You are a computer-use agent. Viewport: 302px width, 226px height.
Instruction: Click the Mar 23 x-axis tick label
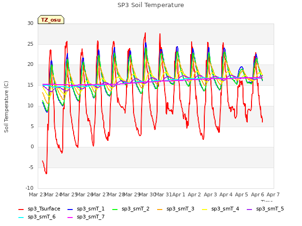[37, 194]
